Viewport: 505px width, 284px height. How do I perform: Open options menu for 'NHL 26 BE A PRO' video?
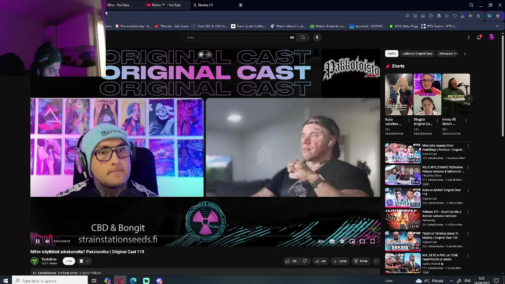[x=468, y=256]
